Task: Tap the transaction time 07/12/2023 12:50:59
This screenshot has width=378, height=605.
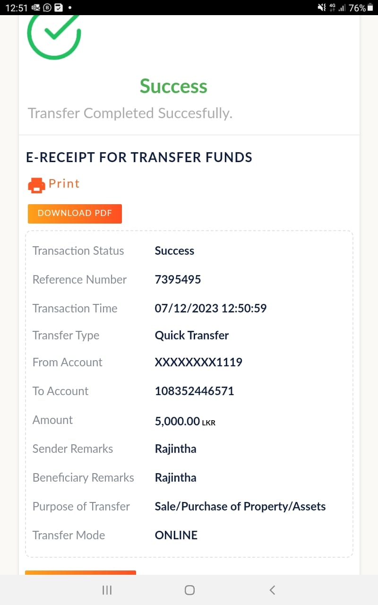Action: click(x=210, y=309)
